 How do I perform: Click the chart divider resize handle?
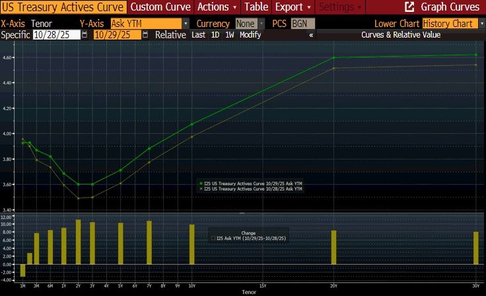pyautogui.click(x=242, y=213)
